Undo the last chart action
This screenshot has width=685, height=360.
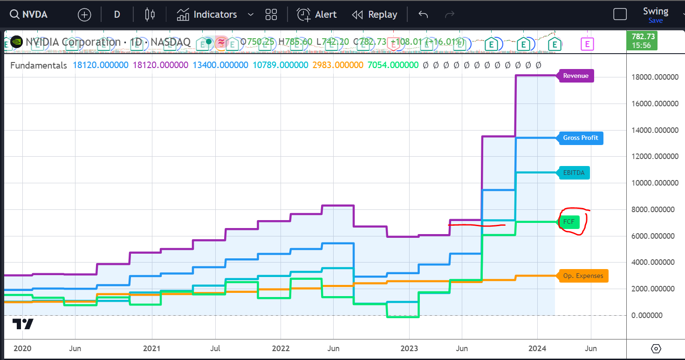[x=423, y=14]
